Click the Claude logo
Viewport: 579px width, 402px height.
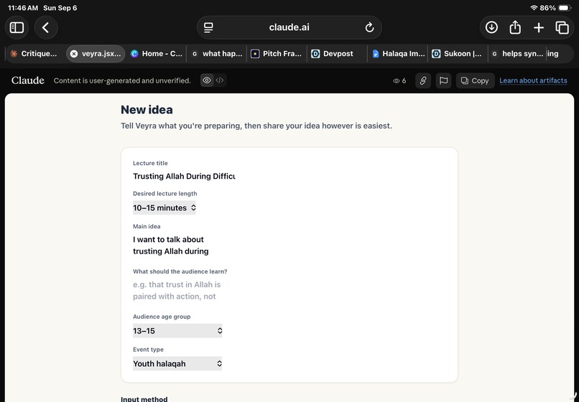tap(28, 80)
